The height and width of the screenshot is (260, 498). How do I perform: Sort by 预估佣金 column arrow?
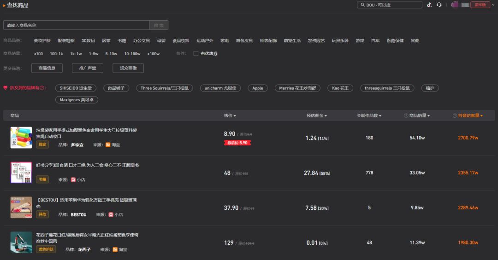point(326,116)
